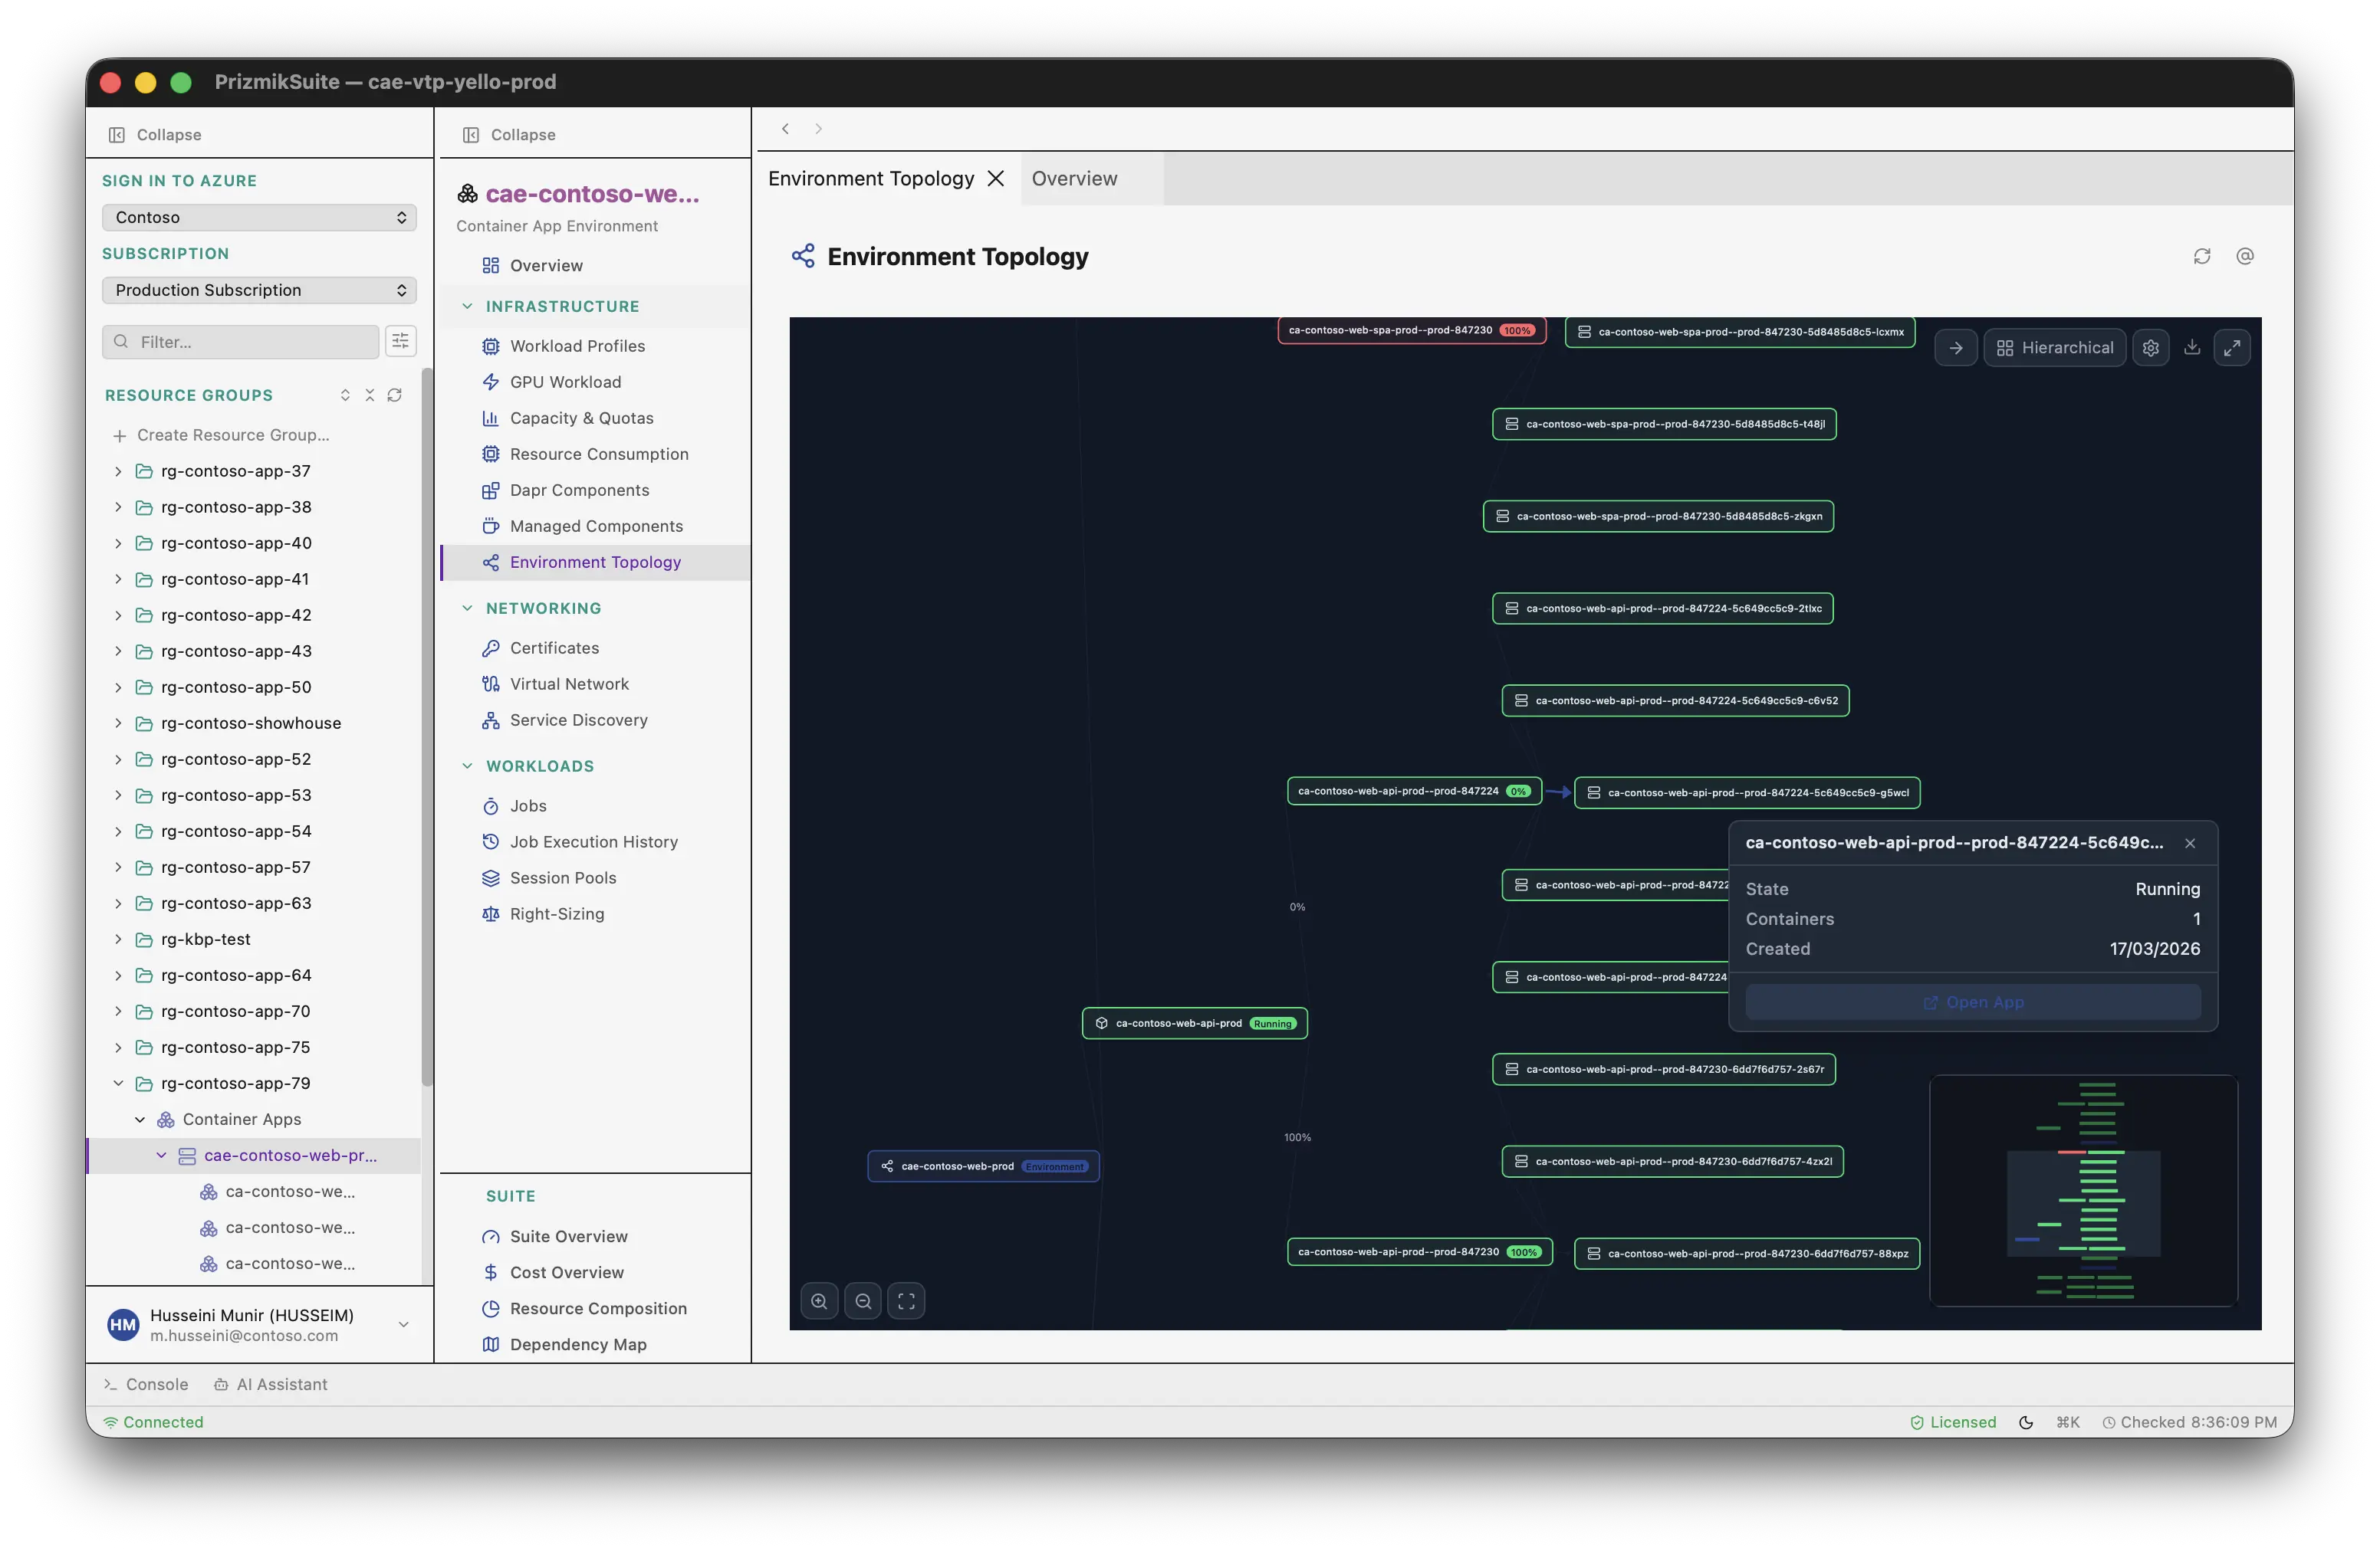Open GPU Workload page
The height and width of the screenshot is (1551, 2380).
[x=595, y=382]
